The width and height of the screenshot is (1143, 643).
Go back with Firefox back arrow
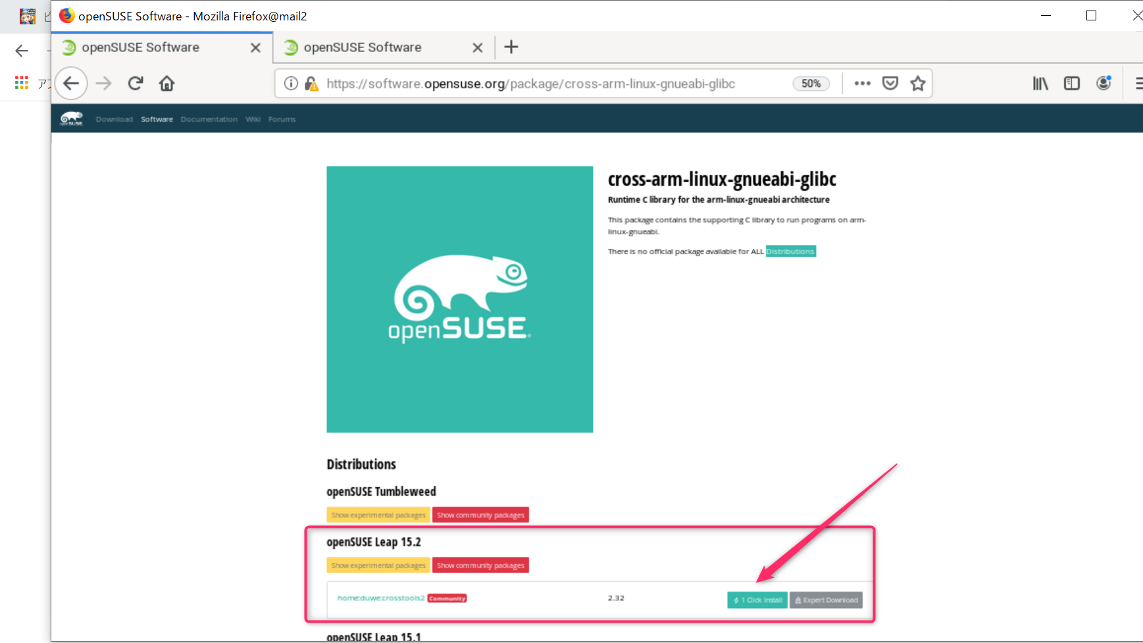pyautogui.click(x=71, y=84)
